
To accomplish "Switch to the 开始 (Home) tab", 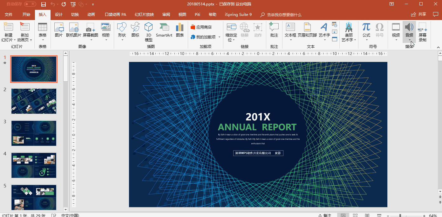I will tap(26, 15).
